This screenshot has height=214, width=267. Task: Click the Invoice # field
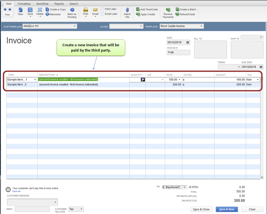click(x=178, y=52)
